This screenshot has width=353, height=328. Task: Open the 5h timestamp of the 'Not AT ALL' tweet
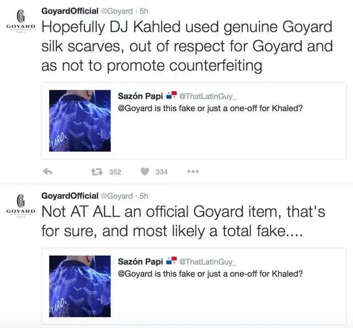[x=142, y=195]
